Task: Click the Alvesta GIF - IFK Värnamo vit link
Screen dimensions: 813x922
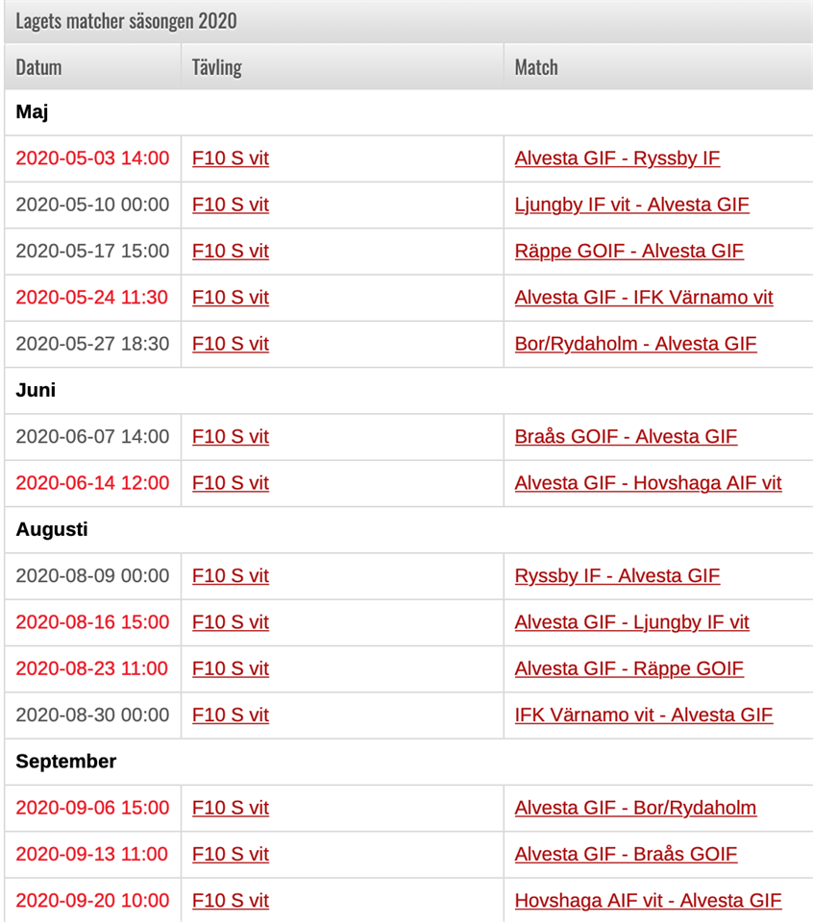Action: (643, 298)
